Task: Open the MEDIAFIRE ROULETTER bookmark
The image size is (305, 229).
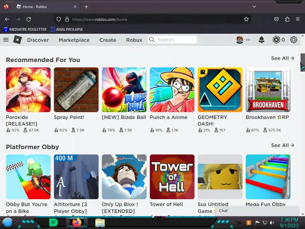Action: 25,30
